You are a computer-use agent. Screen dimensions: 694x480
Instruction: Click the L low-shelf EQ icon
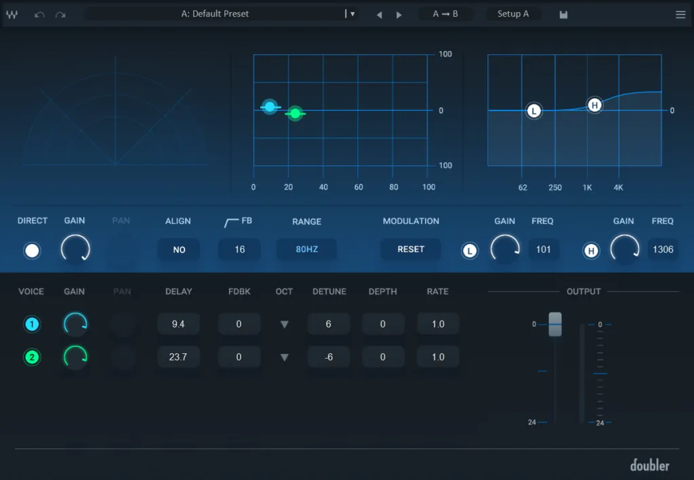(470, 250)
